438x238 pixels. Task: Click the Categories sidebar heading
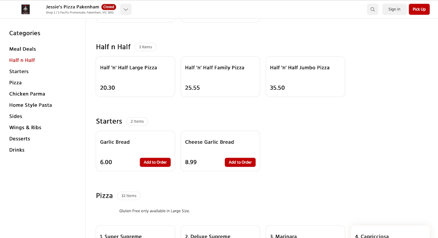pos(25,33)
